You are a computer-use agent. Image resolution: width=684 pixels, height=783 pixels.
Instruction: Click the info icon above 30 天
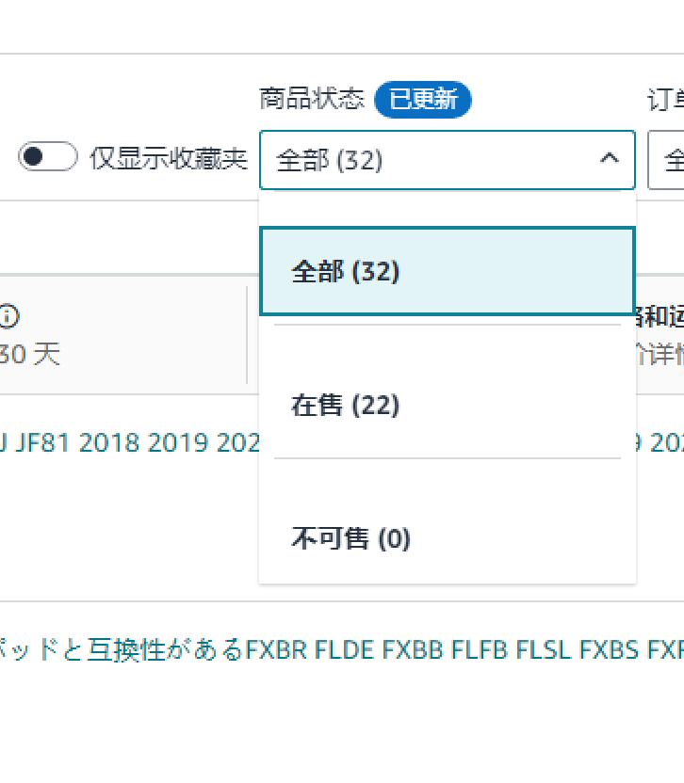[8, 316]
